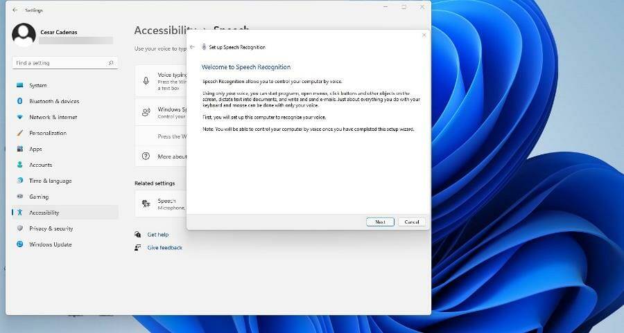The height and width of the screenshot is (333, 624).
Task: Click the Bluetooth icon in sidebar
Action: point(20,101)
